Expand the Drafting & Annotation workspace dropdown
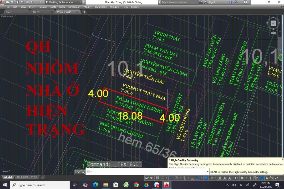The height and width of the screenshot is (189, 284). click(80, 2)
